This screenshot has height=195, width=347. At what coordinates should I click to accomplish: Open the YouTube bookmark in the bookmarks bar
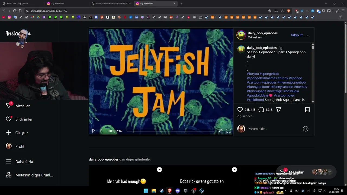(x=4, y=17)
